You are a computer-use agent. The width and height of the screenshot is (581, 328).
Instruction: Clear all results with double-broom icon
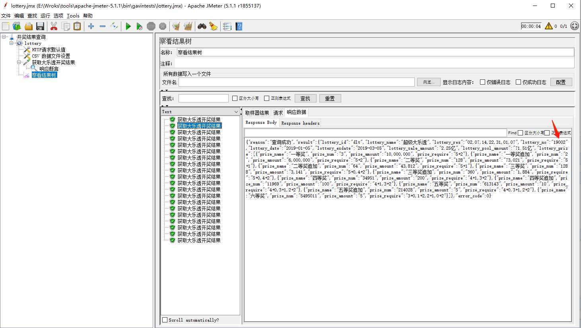(188, 26)
